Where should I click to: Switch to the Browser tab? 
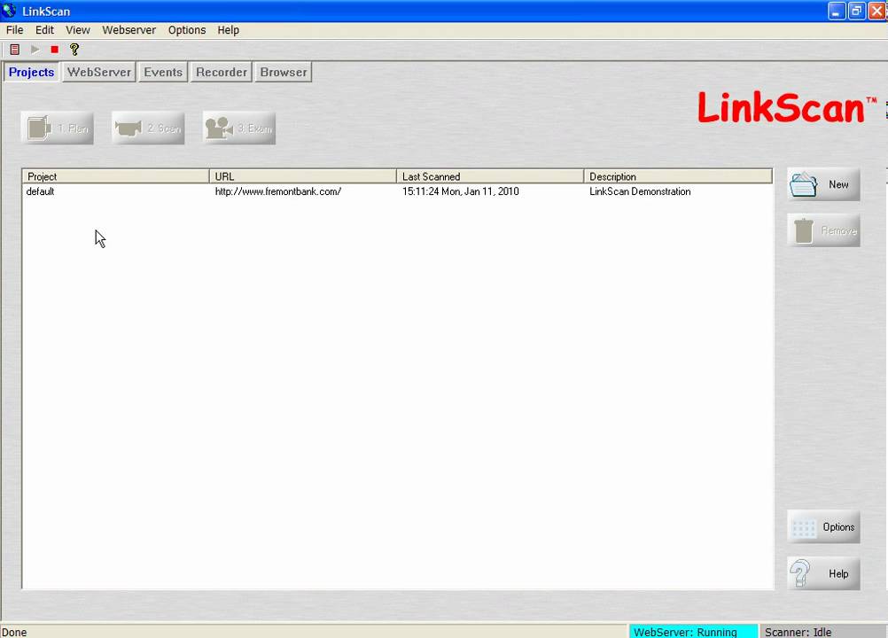pos(284,73)
